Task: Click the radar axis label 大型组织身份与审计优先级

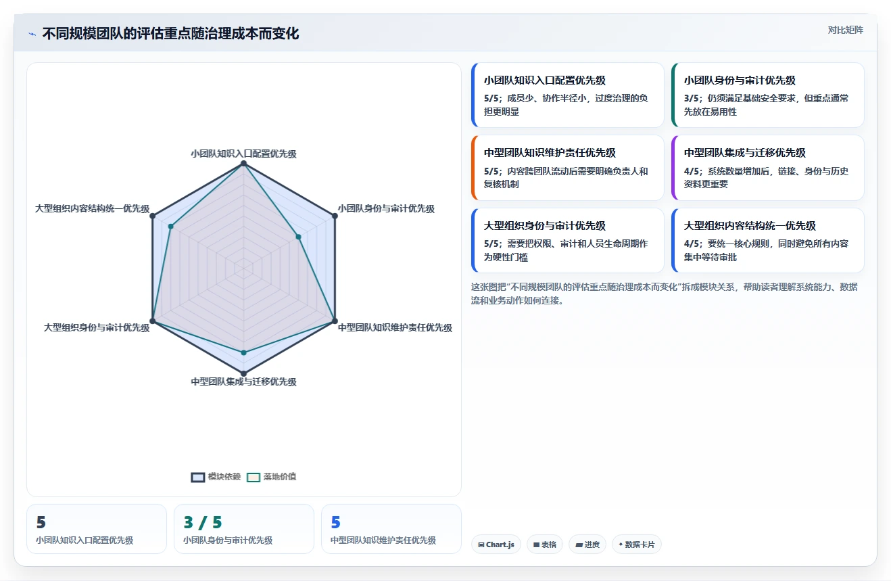Action: point(97,327)
